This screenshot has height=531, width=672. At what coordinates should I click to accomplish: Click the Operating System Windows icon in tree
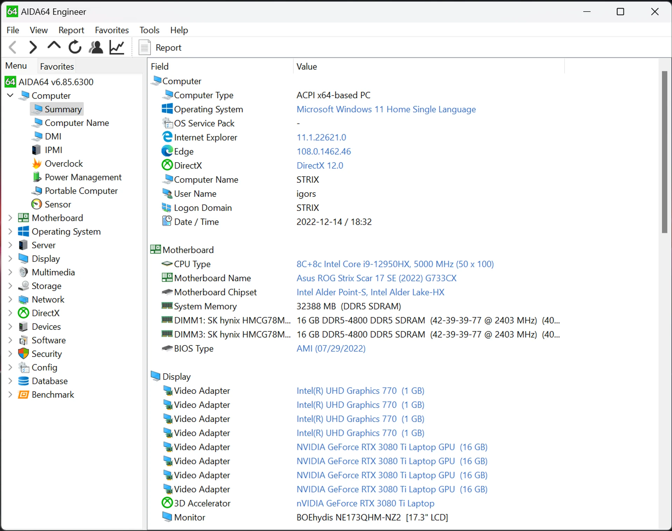23,231
